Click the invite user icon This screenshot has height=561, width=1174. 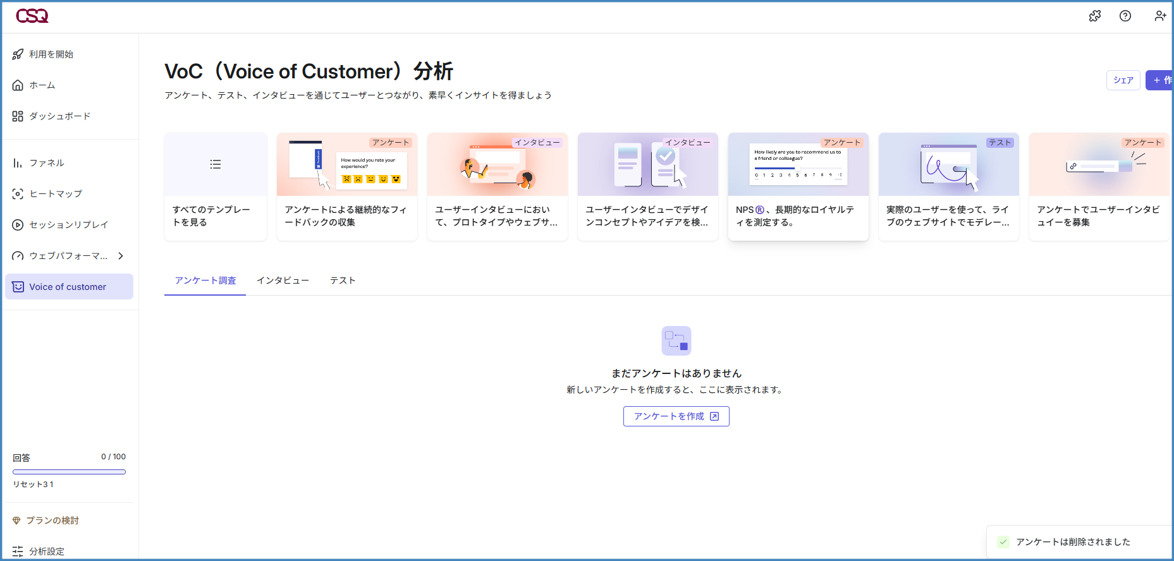pyautogui.click(x=1160, y=16)
